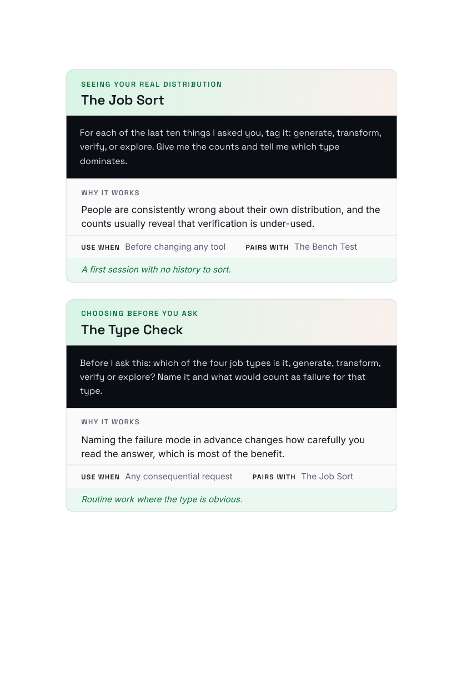462x694 pixels.
Task: Click the 'People are consistently wrong' explanation
Action: pos(231,217)
